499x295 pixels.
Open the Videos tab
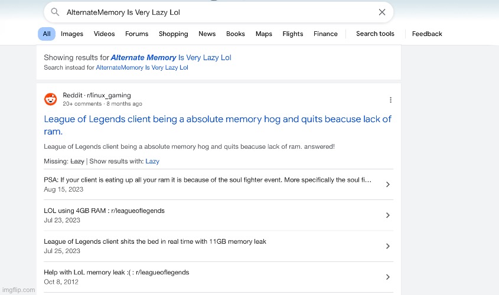tap(104, 34)
